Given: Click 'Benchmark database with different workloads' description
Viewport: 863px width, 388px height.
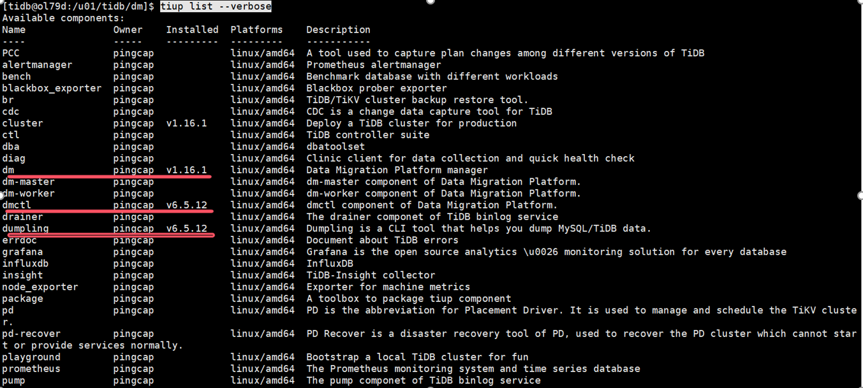Looking at the screenshot, I should click(432, 76).
